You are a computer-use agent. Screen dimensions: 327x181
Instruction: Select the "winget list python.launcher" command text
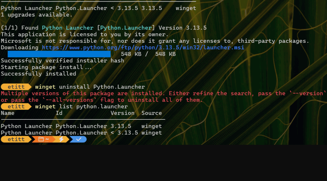click(x=81, y=107)
